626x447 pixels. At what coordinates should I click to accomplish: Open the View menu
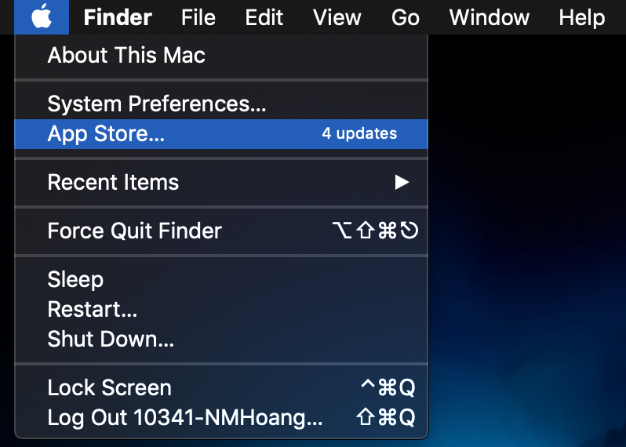click(x=338, y=17)
